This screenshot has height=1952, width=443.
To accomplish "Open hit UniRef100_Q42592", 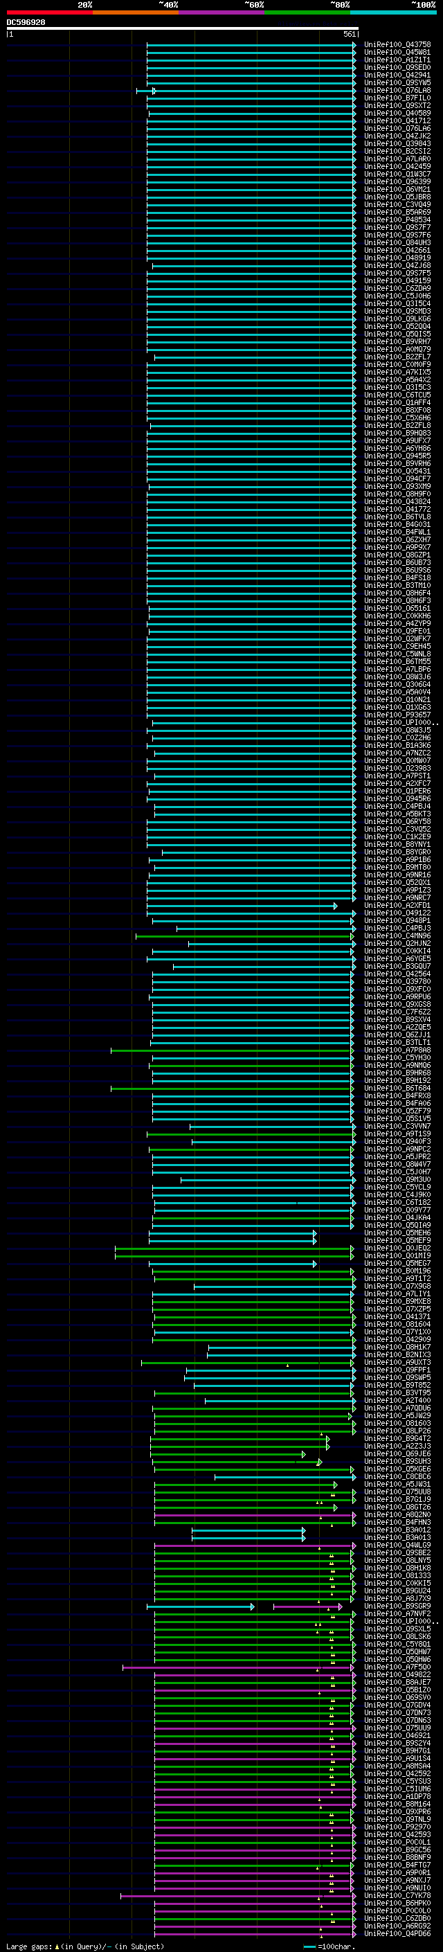I will pos(397,1773).
